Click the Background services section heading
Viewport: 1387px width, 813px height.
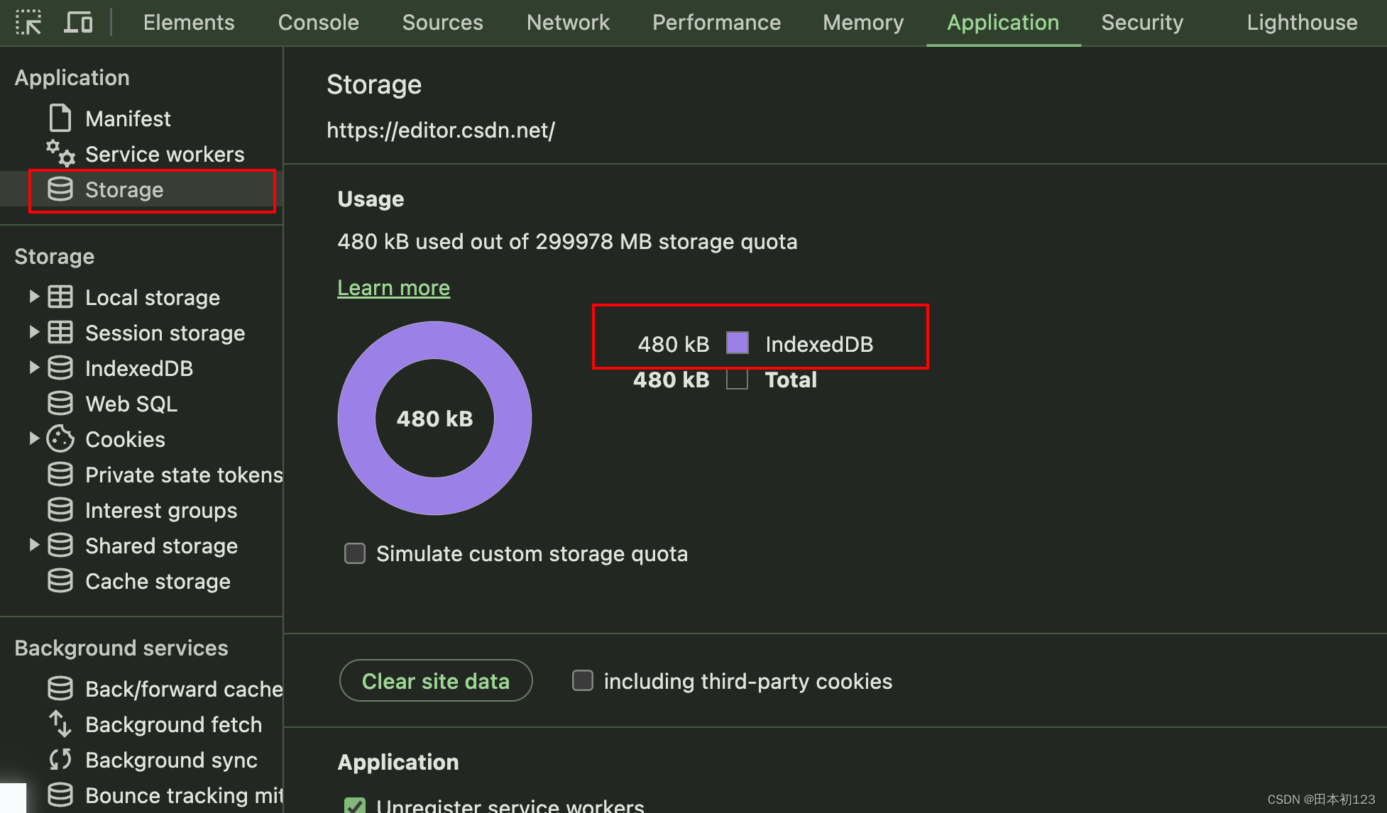click(121, 648)
